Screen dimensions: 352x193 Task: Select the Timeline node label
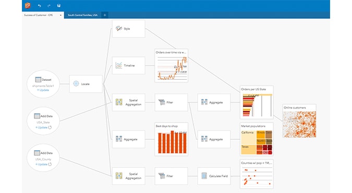click(x=129, y=66)
